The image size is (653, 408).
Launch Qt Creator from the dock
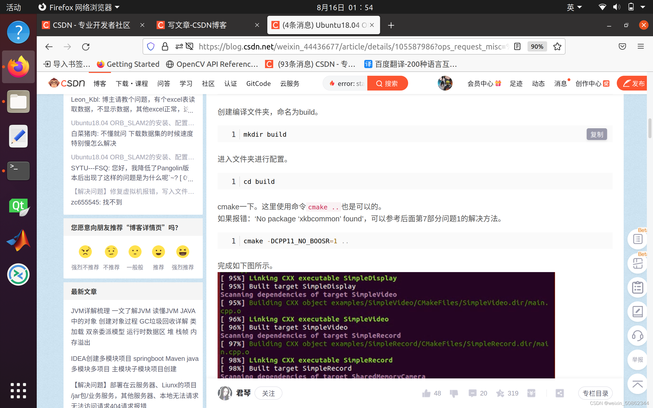coord(19,207)
